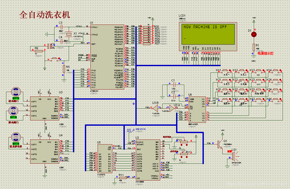Select the RV2 potentiometer body
The width and height of the screenshot is (290, 189).
point(184,154)
